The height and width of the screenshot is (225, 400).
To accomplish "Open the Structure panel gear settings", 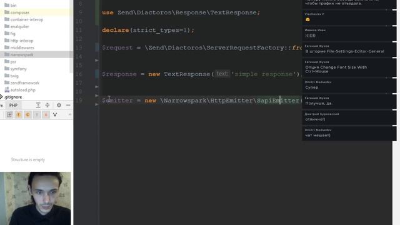I will pyautogui.click(x=59, y=105).
